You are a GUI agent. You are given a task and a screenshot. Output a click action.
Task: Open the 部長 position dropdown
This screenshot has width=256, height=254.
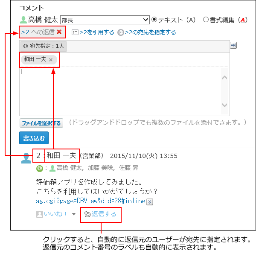tap(105, 20)
